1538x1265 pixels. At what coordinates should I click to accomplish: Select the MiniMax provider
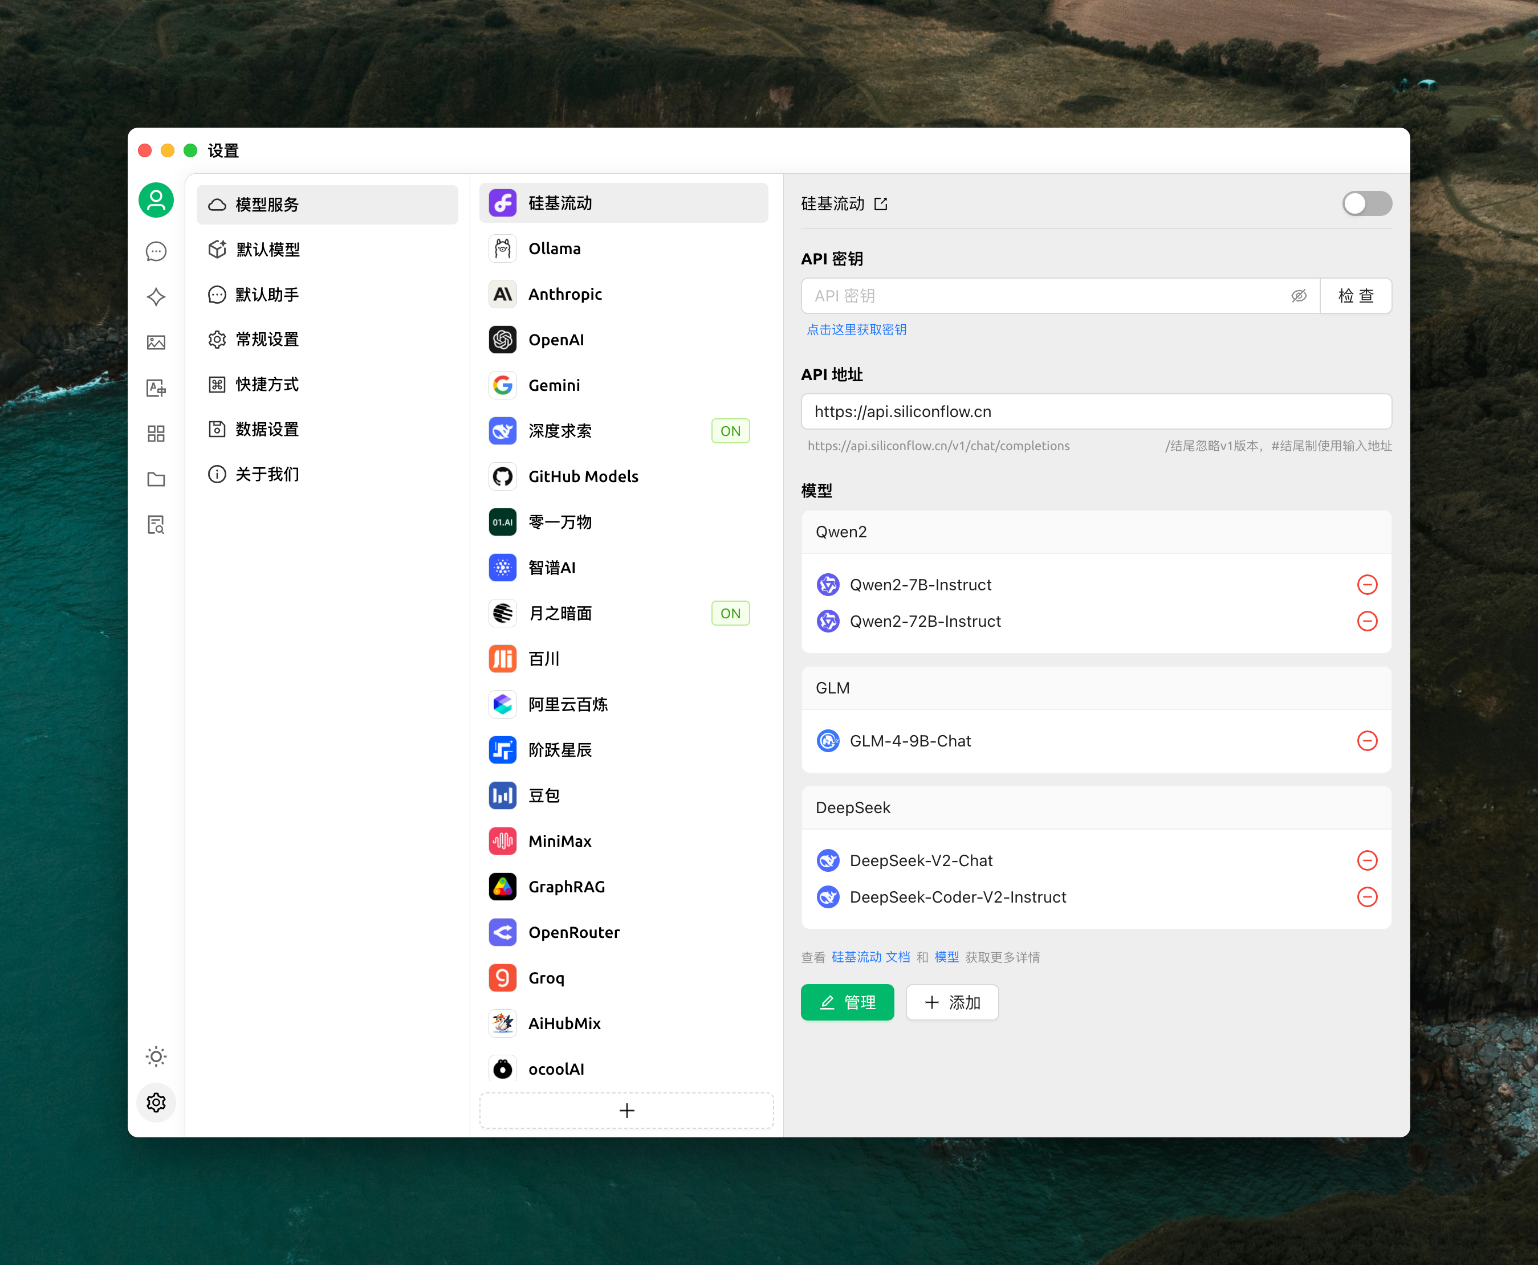pos(623,841)
